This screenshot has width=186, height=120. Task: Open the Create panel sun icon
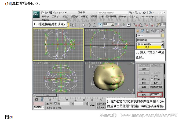click(138, 31)
